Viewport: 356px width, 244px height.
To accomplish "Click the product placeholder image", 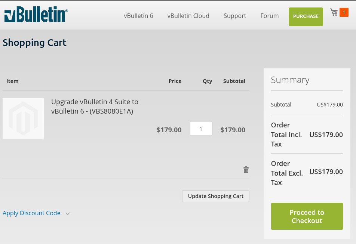I will coord(23,118).
